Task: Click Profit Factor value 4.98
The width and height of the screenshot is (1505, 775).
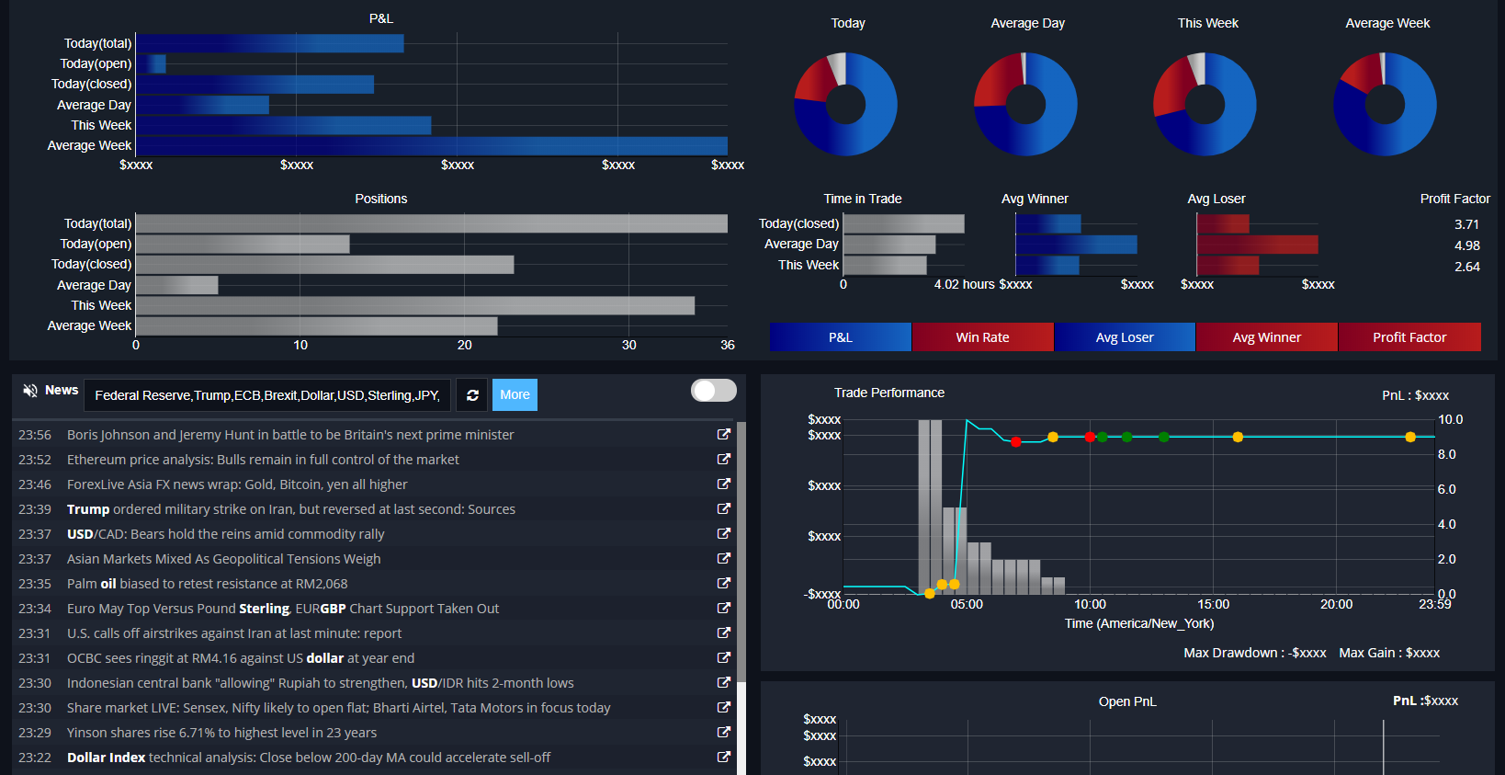Action: pos(1466,245)
